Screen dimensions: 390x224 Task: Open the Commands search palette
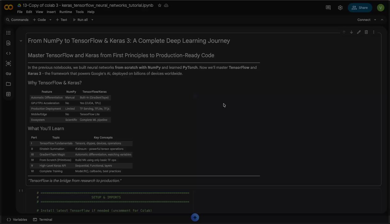click(17, 20)
